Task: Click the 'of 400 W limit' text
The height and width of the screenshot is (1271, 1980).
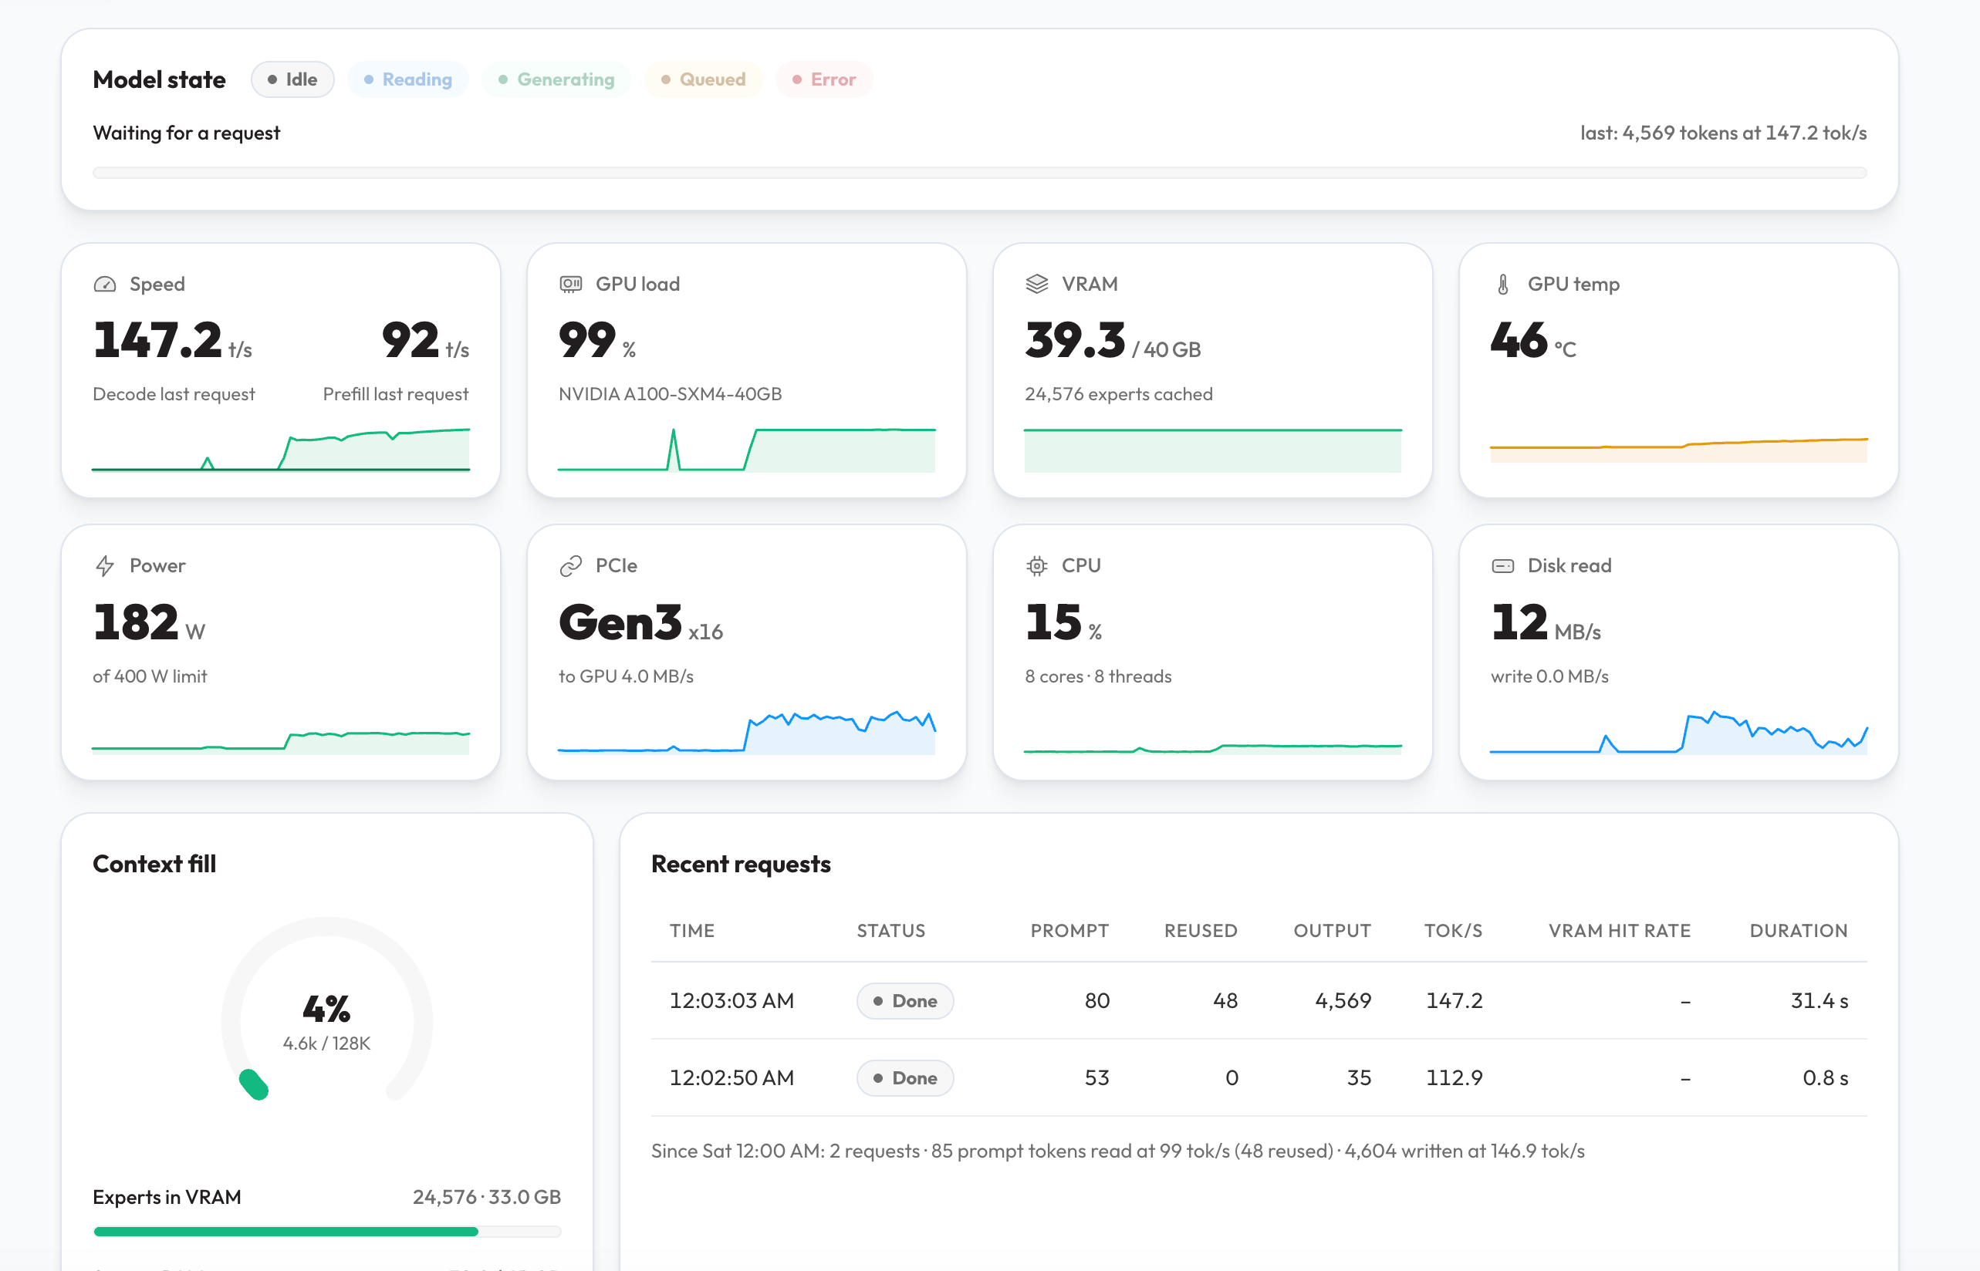Action: 150,677
